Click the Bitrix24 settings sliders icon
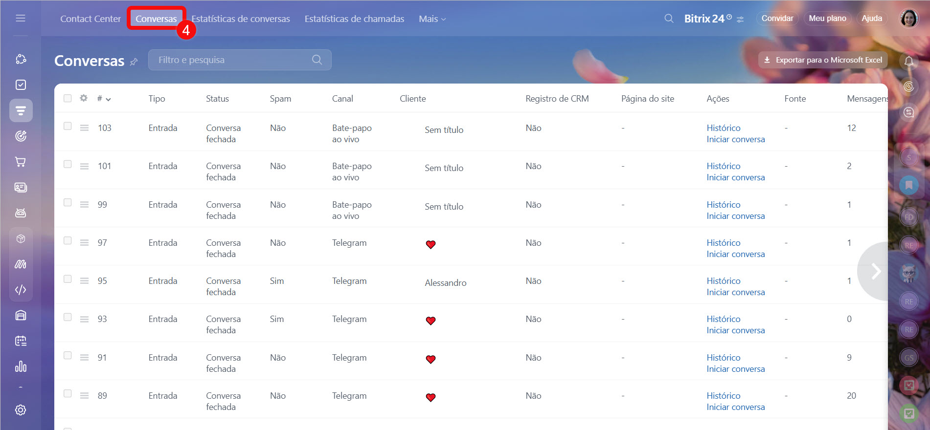Screen dimensions: 930x430 [x=741, y=19]
